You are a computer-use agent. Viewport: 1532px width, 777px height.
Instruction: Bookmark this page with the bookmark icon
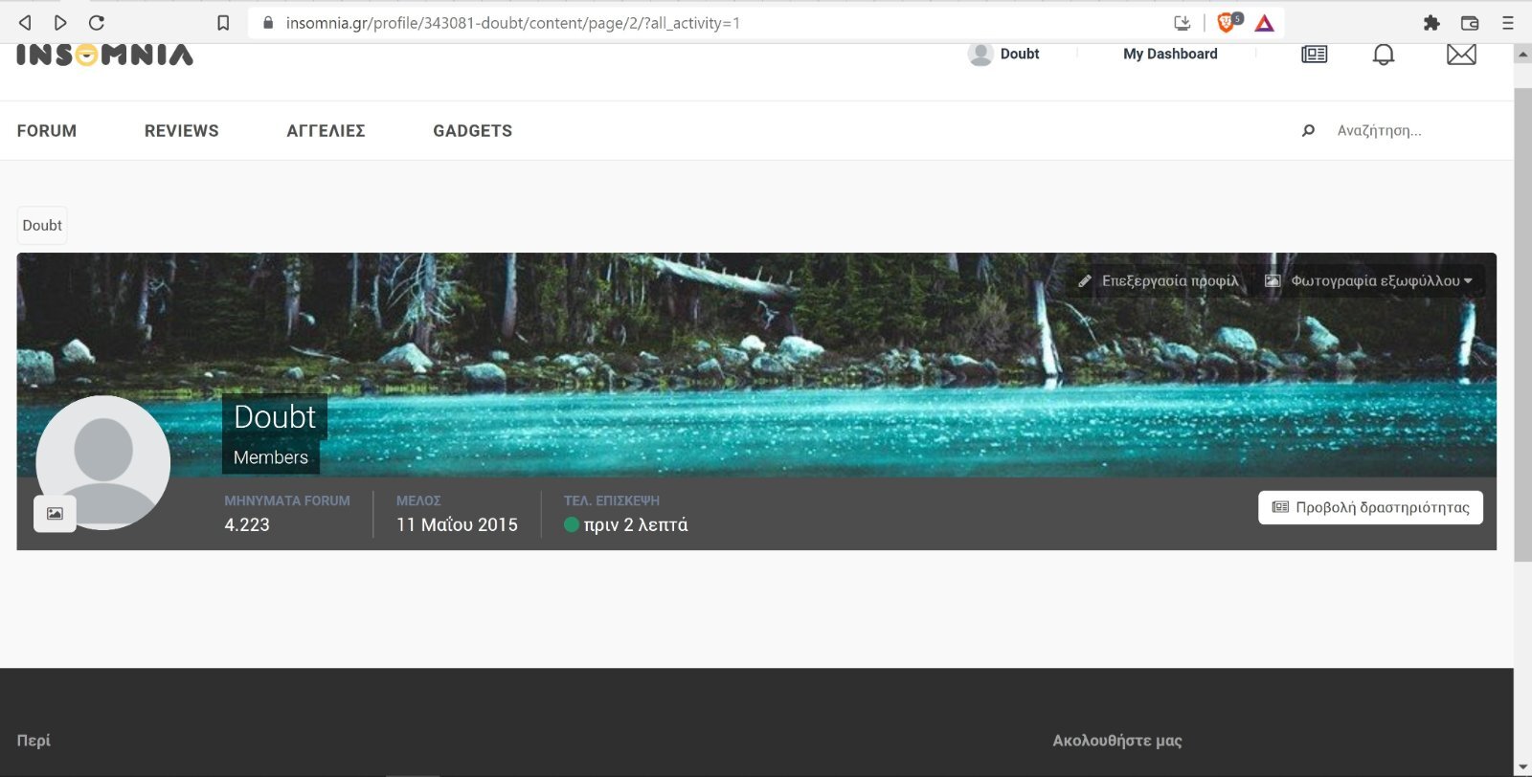point(223,23)
